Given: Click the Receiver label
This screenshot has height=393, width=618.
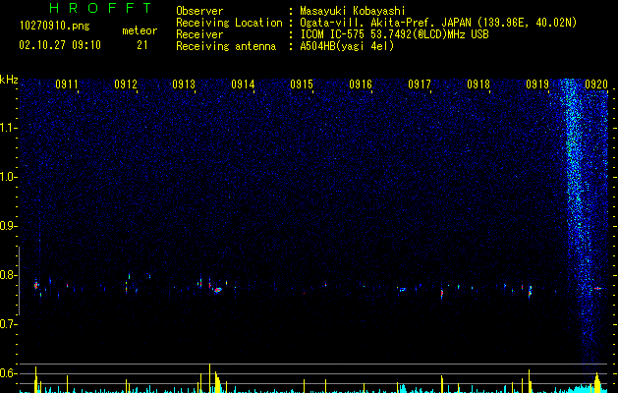Looking at the screenshot, I should tap(199, 34).
